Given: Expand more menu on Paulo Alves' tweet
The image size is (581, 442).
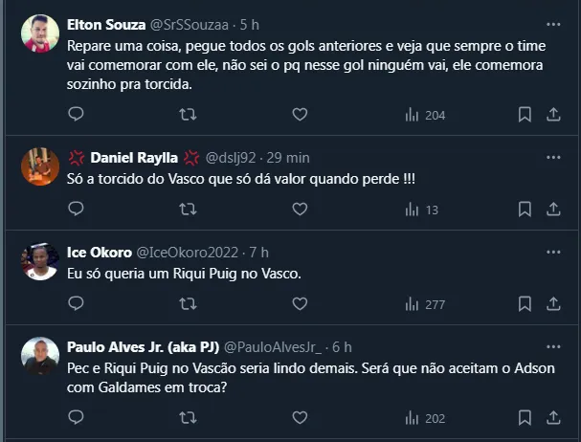Looking at the screenshot, I should tap(553, 346).
